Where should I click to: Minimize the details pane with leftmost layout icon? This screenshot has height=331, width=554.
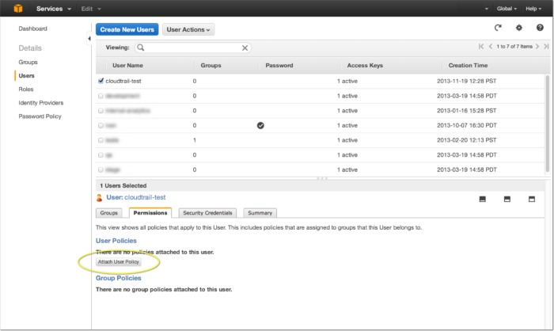[482, 200]
